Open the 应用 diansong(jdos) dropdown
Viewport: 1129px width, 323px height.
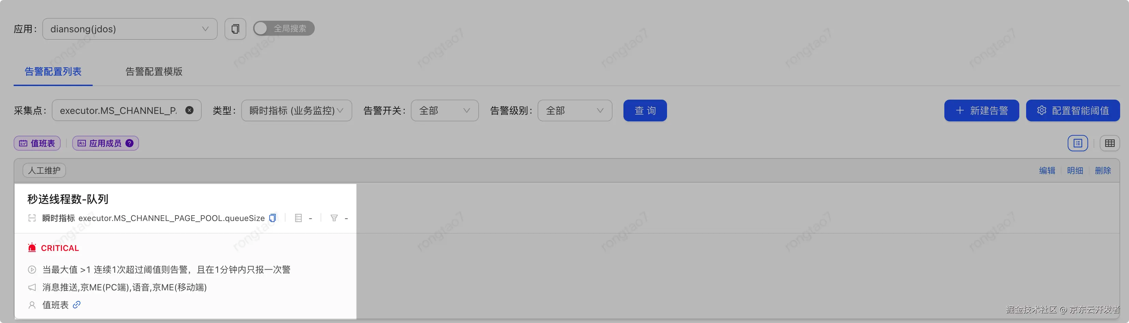[130, 29]
